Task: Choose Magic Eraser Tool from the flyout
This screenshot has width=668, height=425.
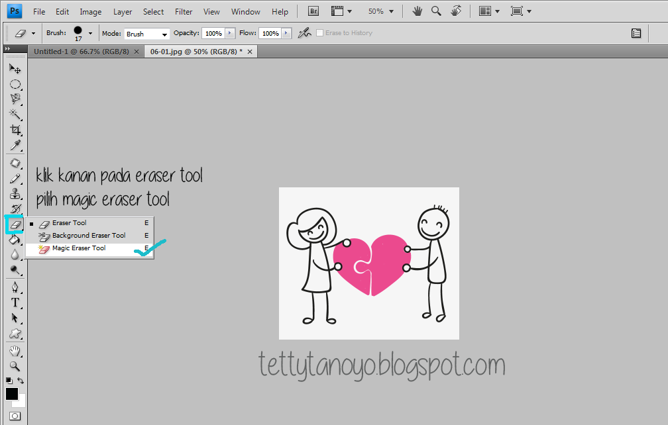Action: point(79,248)
